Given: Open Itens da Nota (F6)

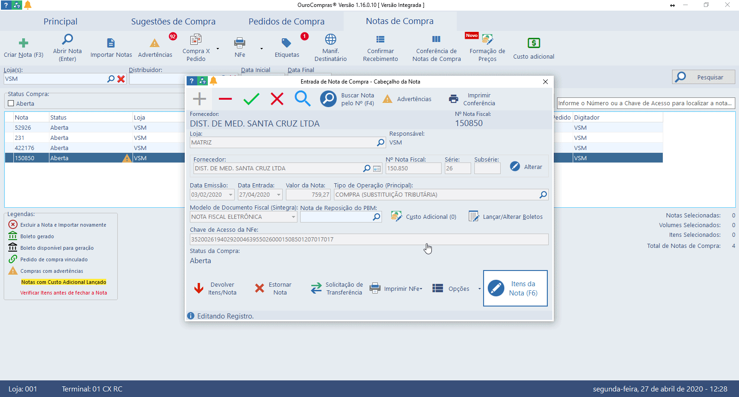Looking at the screenshot, I should (515, 288).
